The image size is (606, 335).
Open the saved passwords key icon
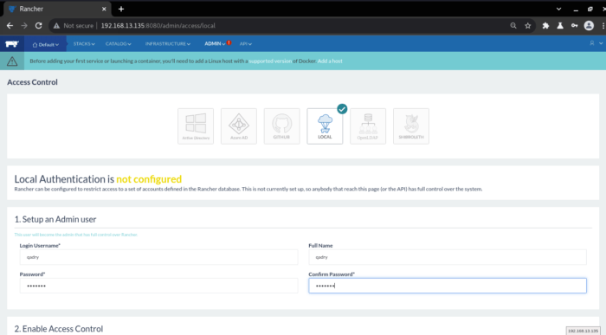574,25
